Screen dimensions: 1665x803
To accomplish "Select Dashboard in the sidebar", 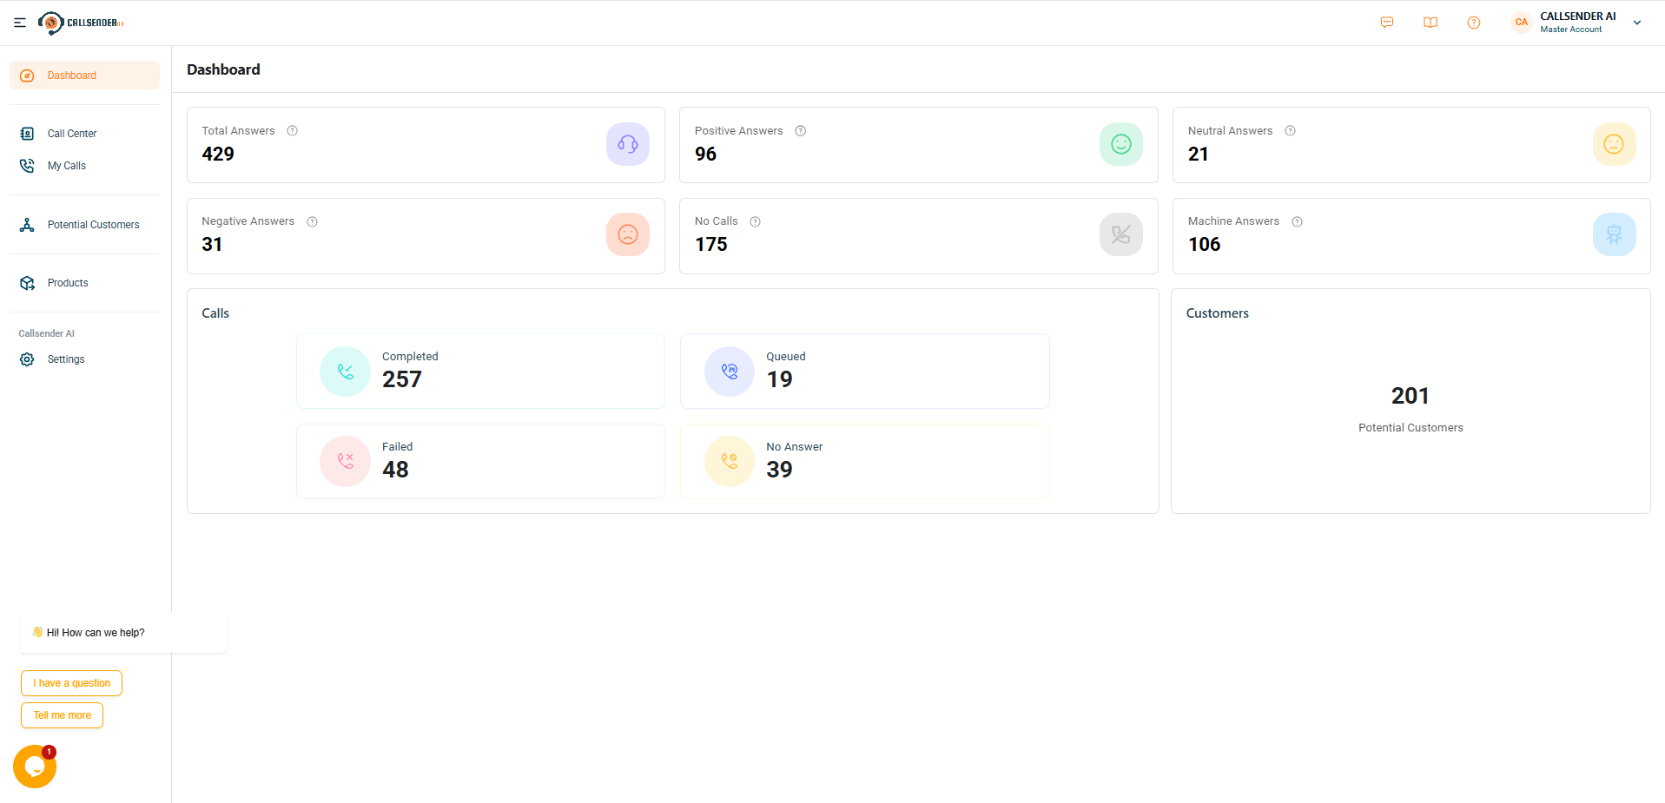I will [x=84, y=76].
